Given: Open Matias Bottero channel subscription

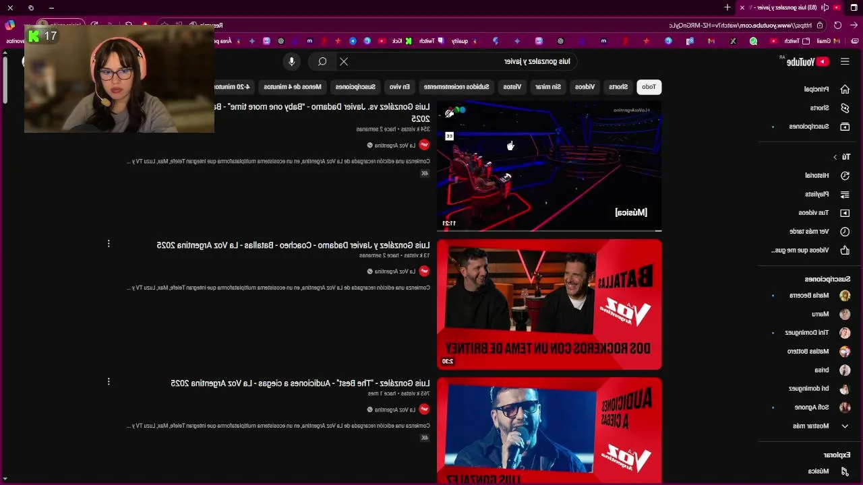Looking at the screenshot, I should pos(817,352).
